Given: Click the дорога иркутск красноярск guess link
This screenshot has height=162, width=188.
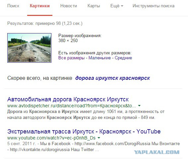Looking at the screenshot, I should click(113, 78).
